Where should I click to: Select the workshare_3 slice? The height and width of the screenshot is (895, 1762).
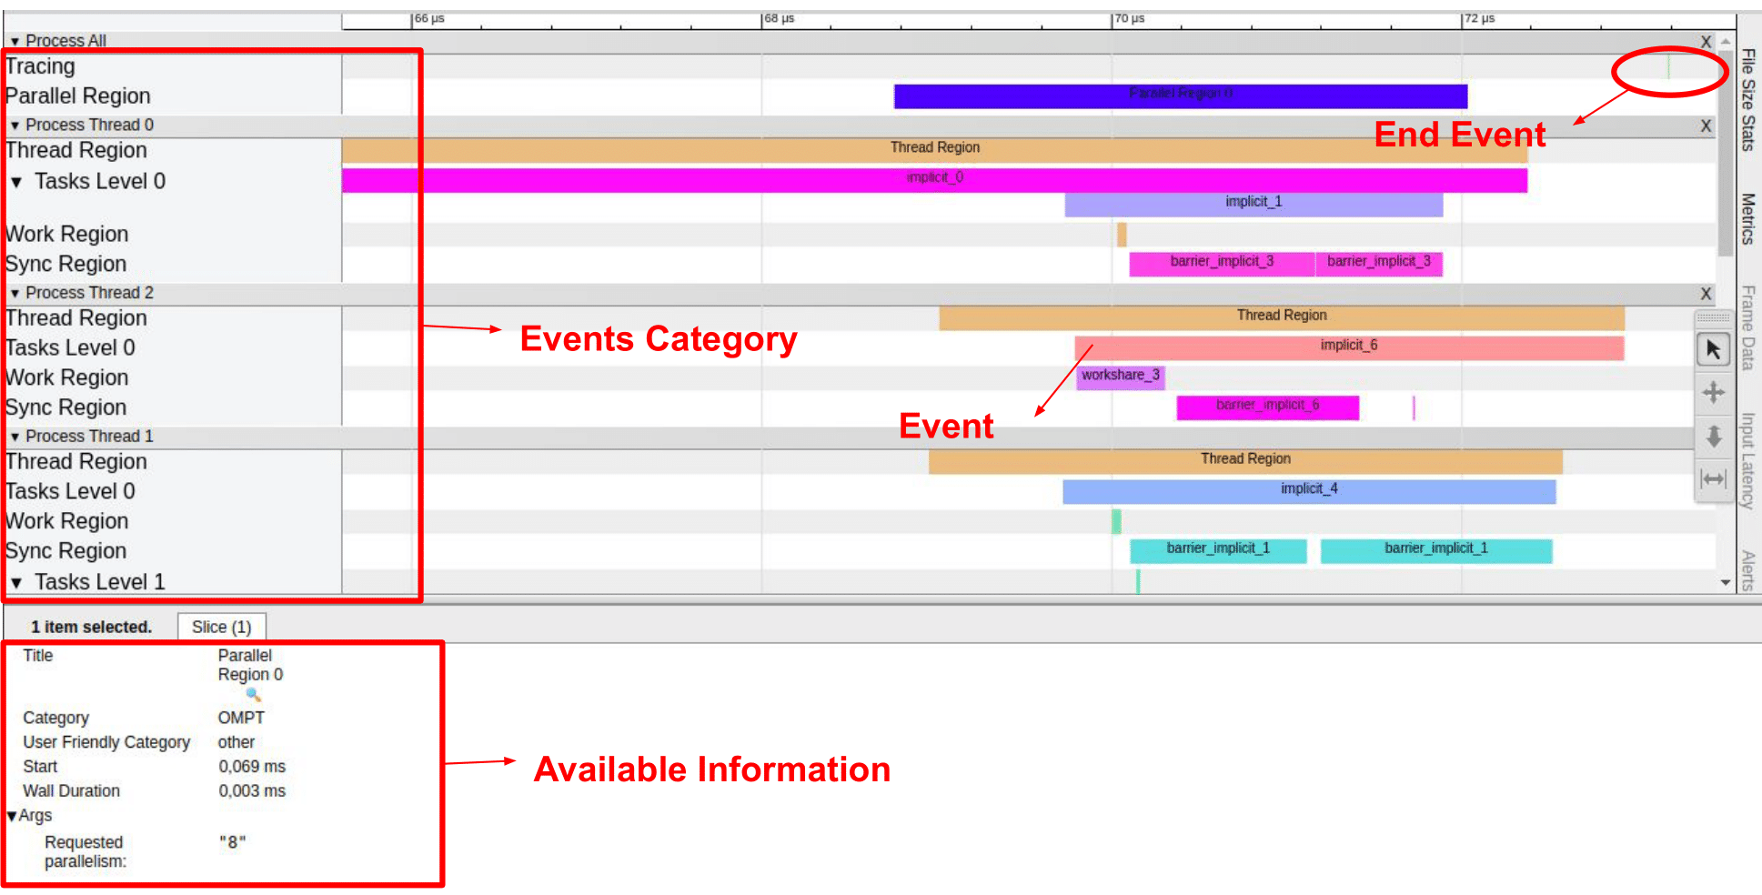click(1120, 377)
